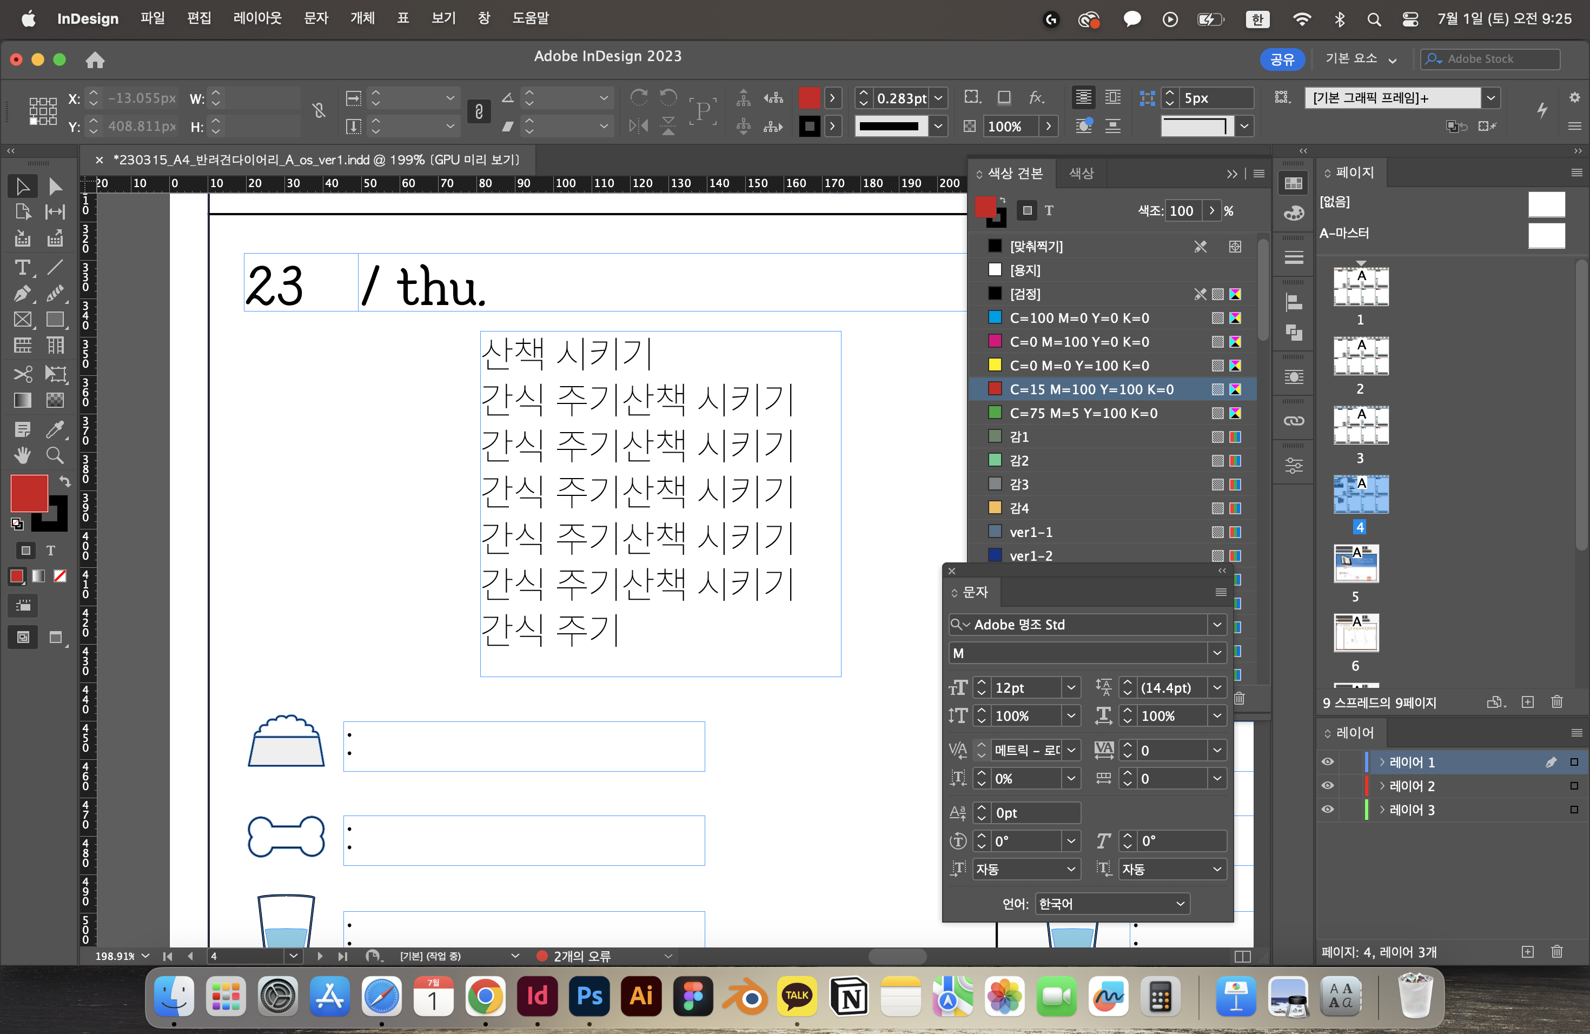This screenshot has width=1590, height=1034.
Task: Open the effects fx button in control bar
Action: [x=1036, y=98]
